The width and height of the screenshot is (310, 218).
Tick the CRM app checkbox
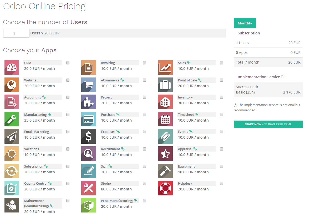68,63
